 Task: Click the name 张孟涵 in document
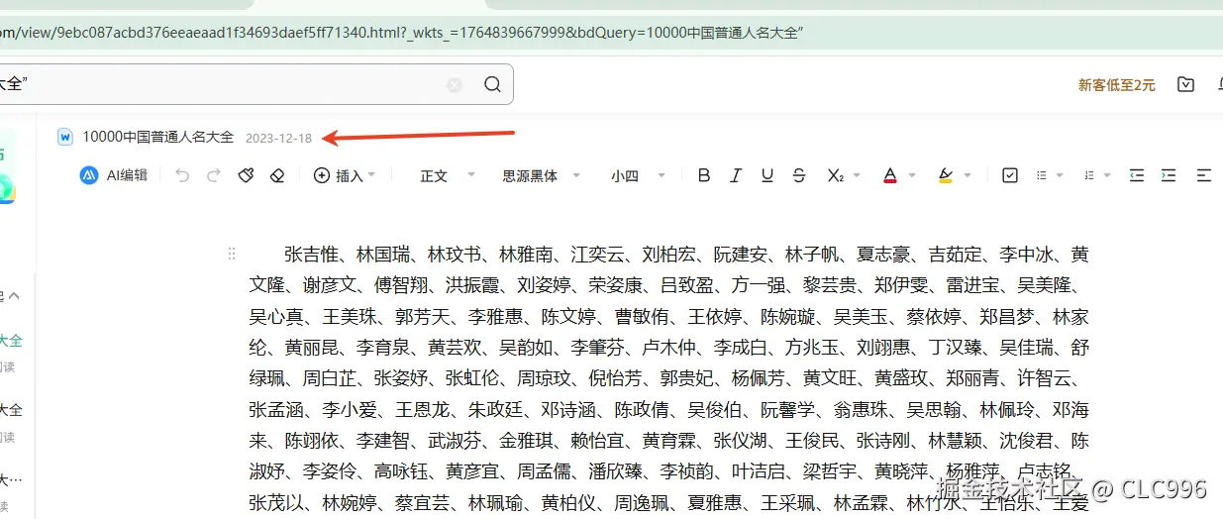coord(275,410)
